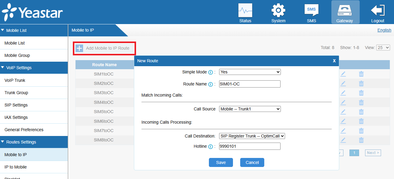
Task: Delete the SIM5toOC route with the trash icon
Action: pos(361,112)
